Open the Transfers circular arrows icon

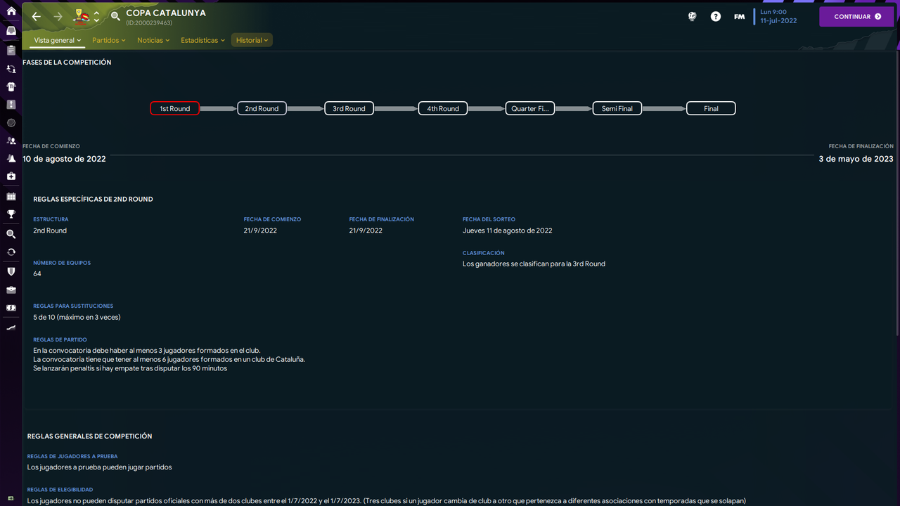coord(11,252)
